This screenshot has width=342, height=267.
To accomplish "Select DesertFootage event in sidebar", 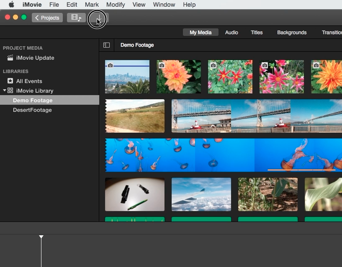I will [32, 110].
